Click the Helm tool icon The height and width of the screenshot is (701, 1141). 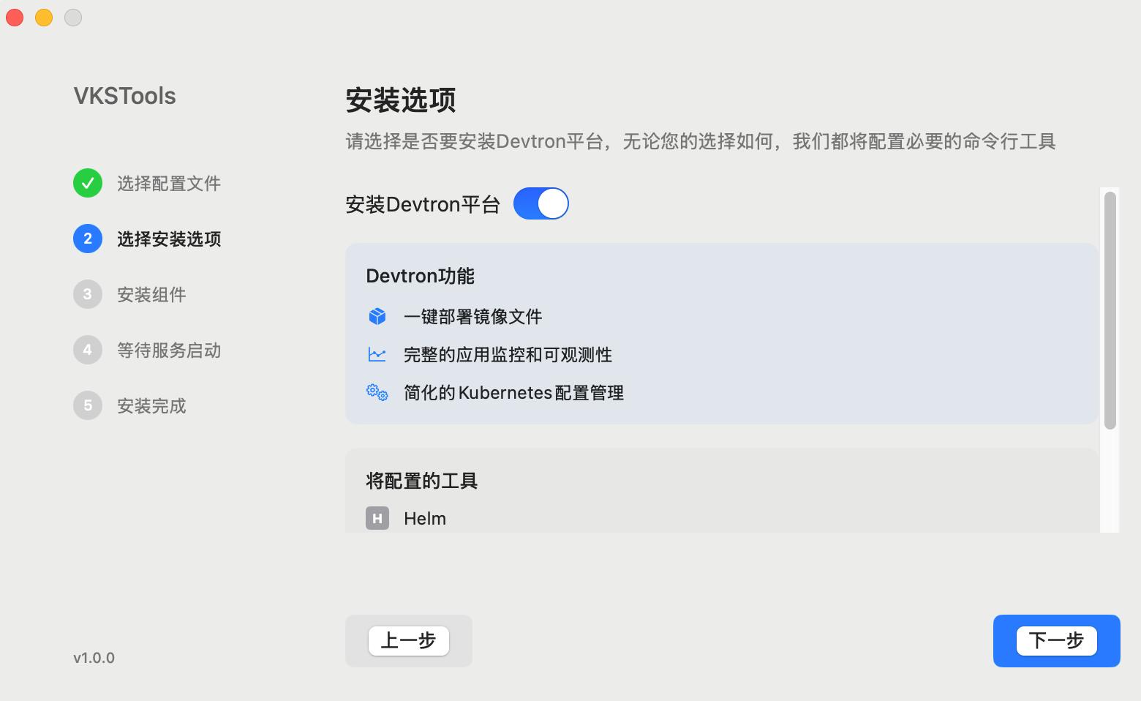pyautogui.click(x=377, y=518)
